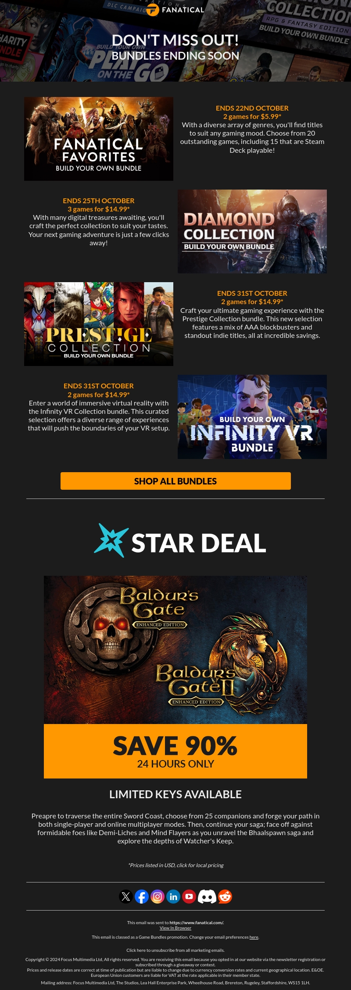This screenshot has width=351, height=990.
Task: Open the Reddit social icon
Action: tap(225, 896)
